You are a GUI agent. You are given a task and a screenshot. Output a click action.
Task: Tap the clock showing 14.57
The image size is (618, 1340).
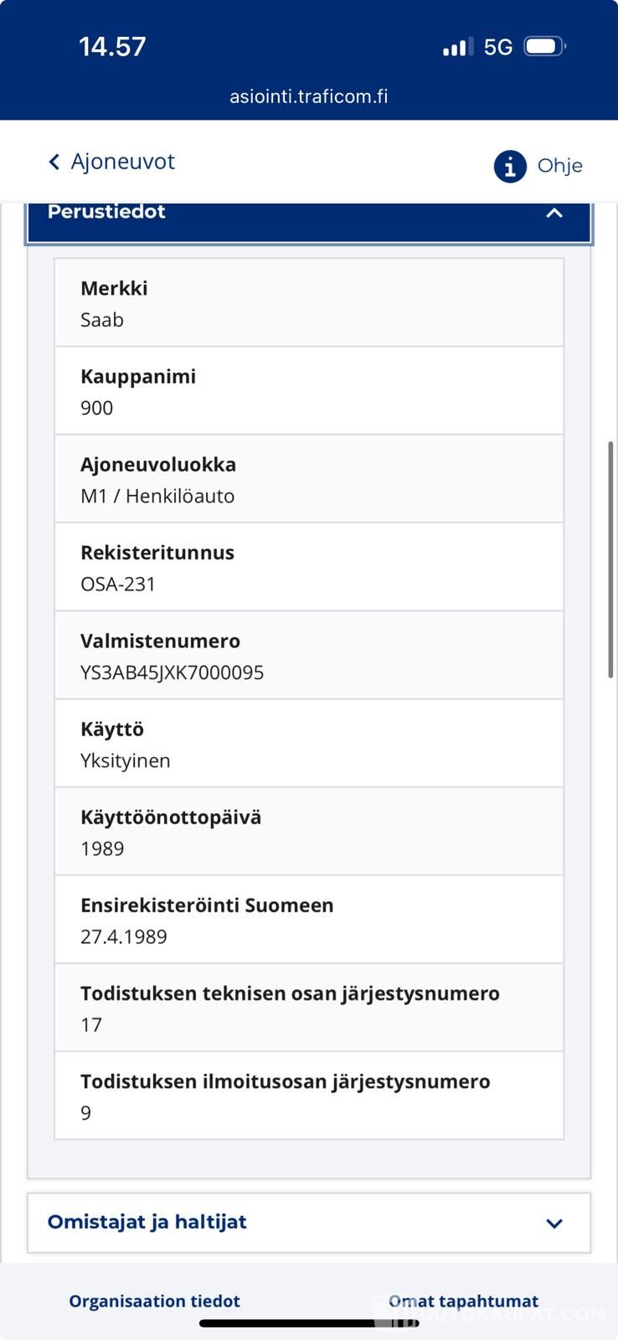(x=112, y=46)
